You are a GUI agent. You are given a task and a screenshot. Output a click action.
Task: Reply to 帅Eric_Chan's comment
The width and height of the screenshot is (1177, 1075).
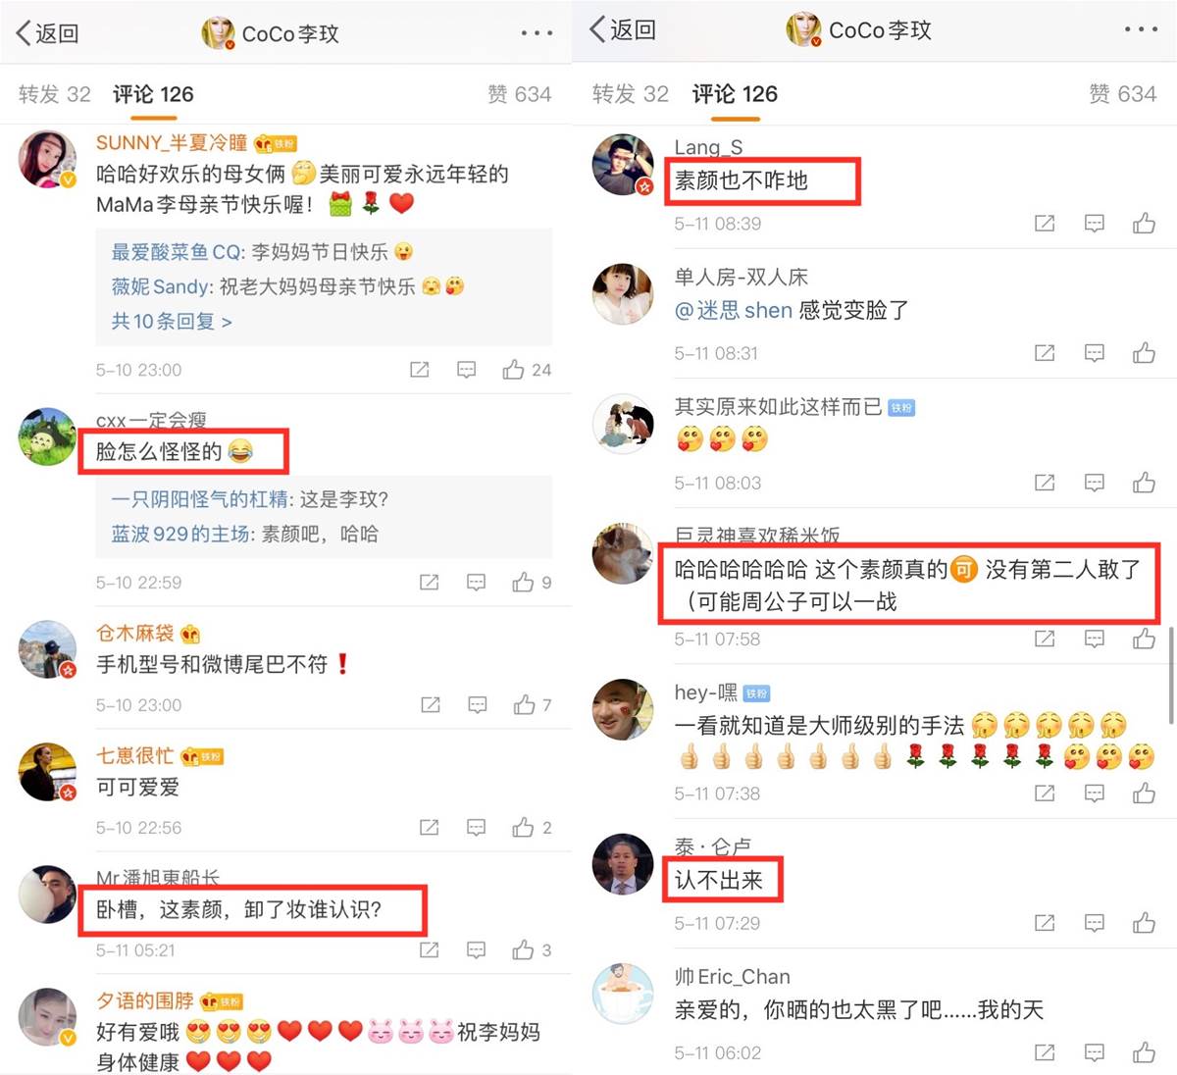1095,1052
